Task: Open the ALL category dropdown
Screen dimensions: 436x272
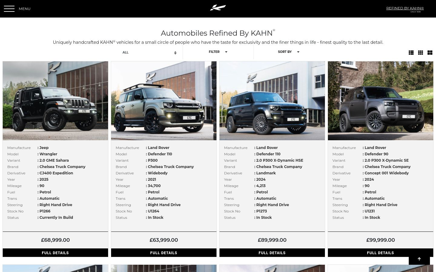Action: [x=150, y=53]
